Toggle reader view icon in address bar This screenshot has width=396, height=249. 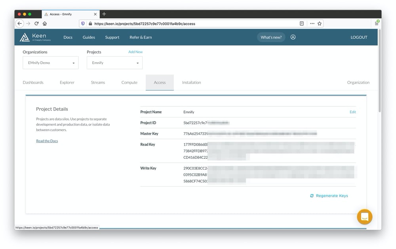[x=301, y=23]
